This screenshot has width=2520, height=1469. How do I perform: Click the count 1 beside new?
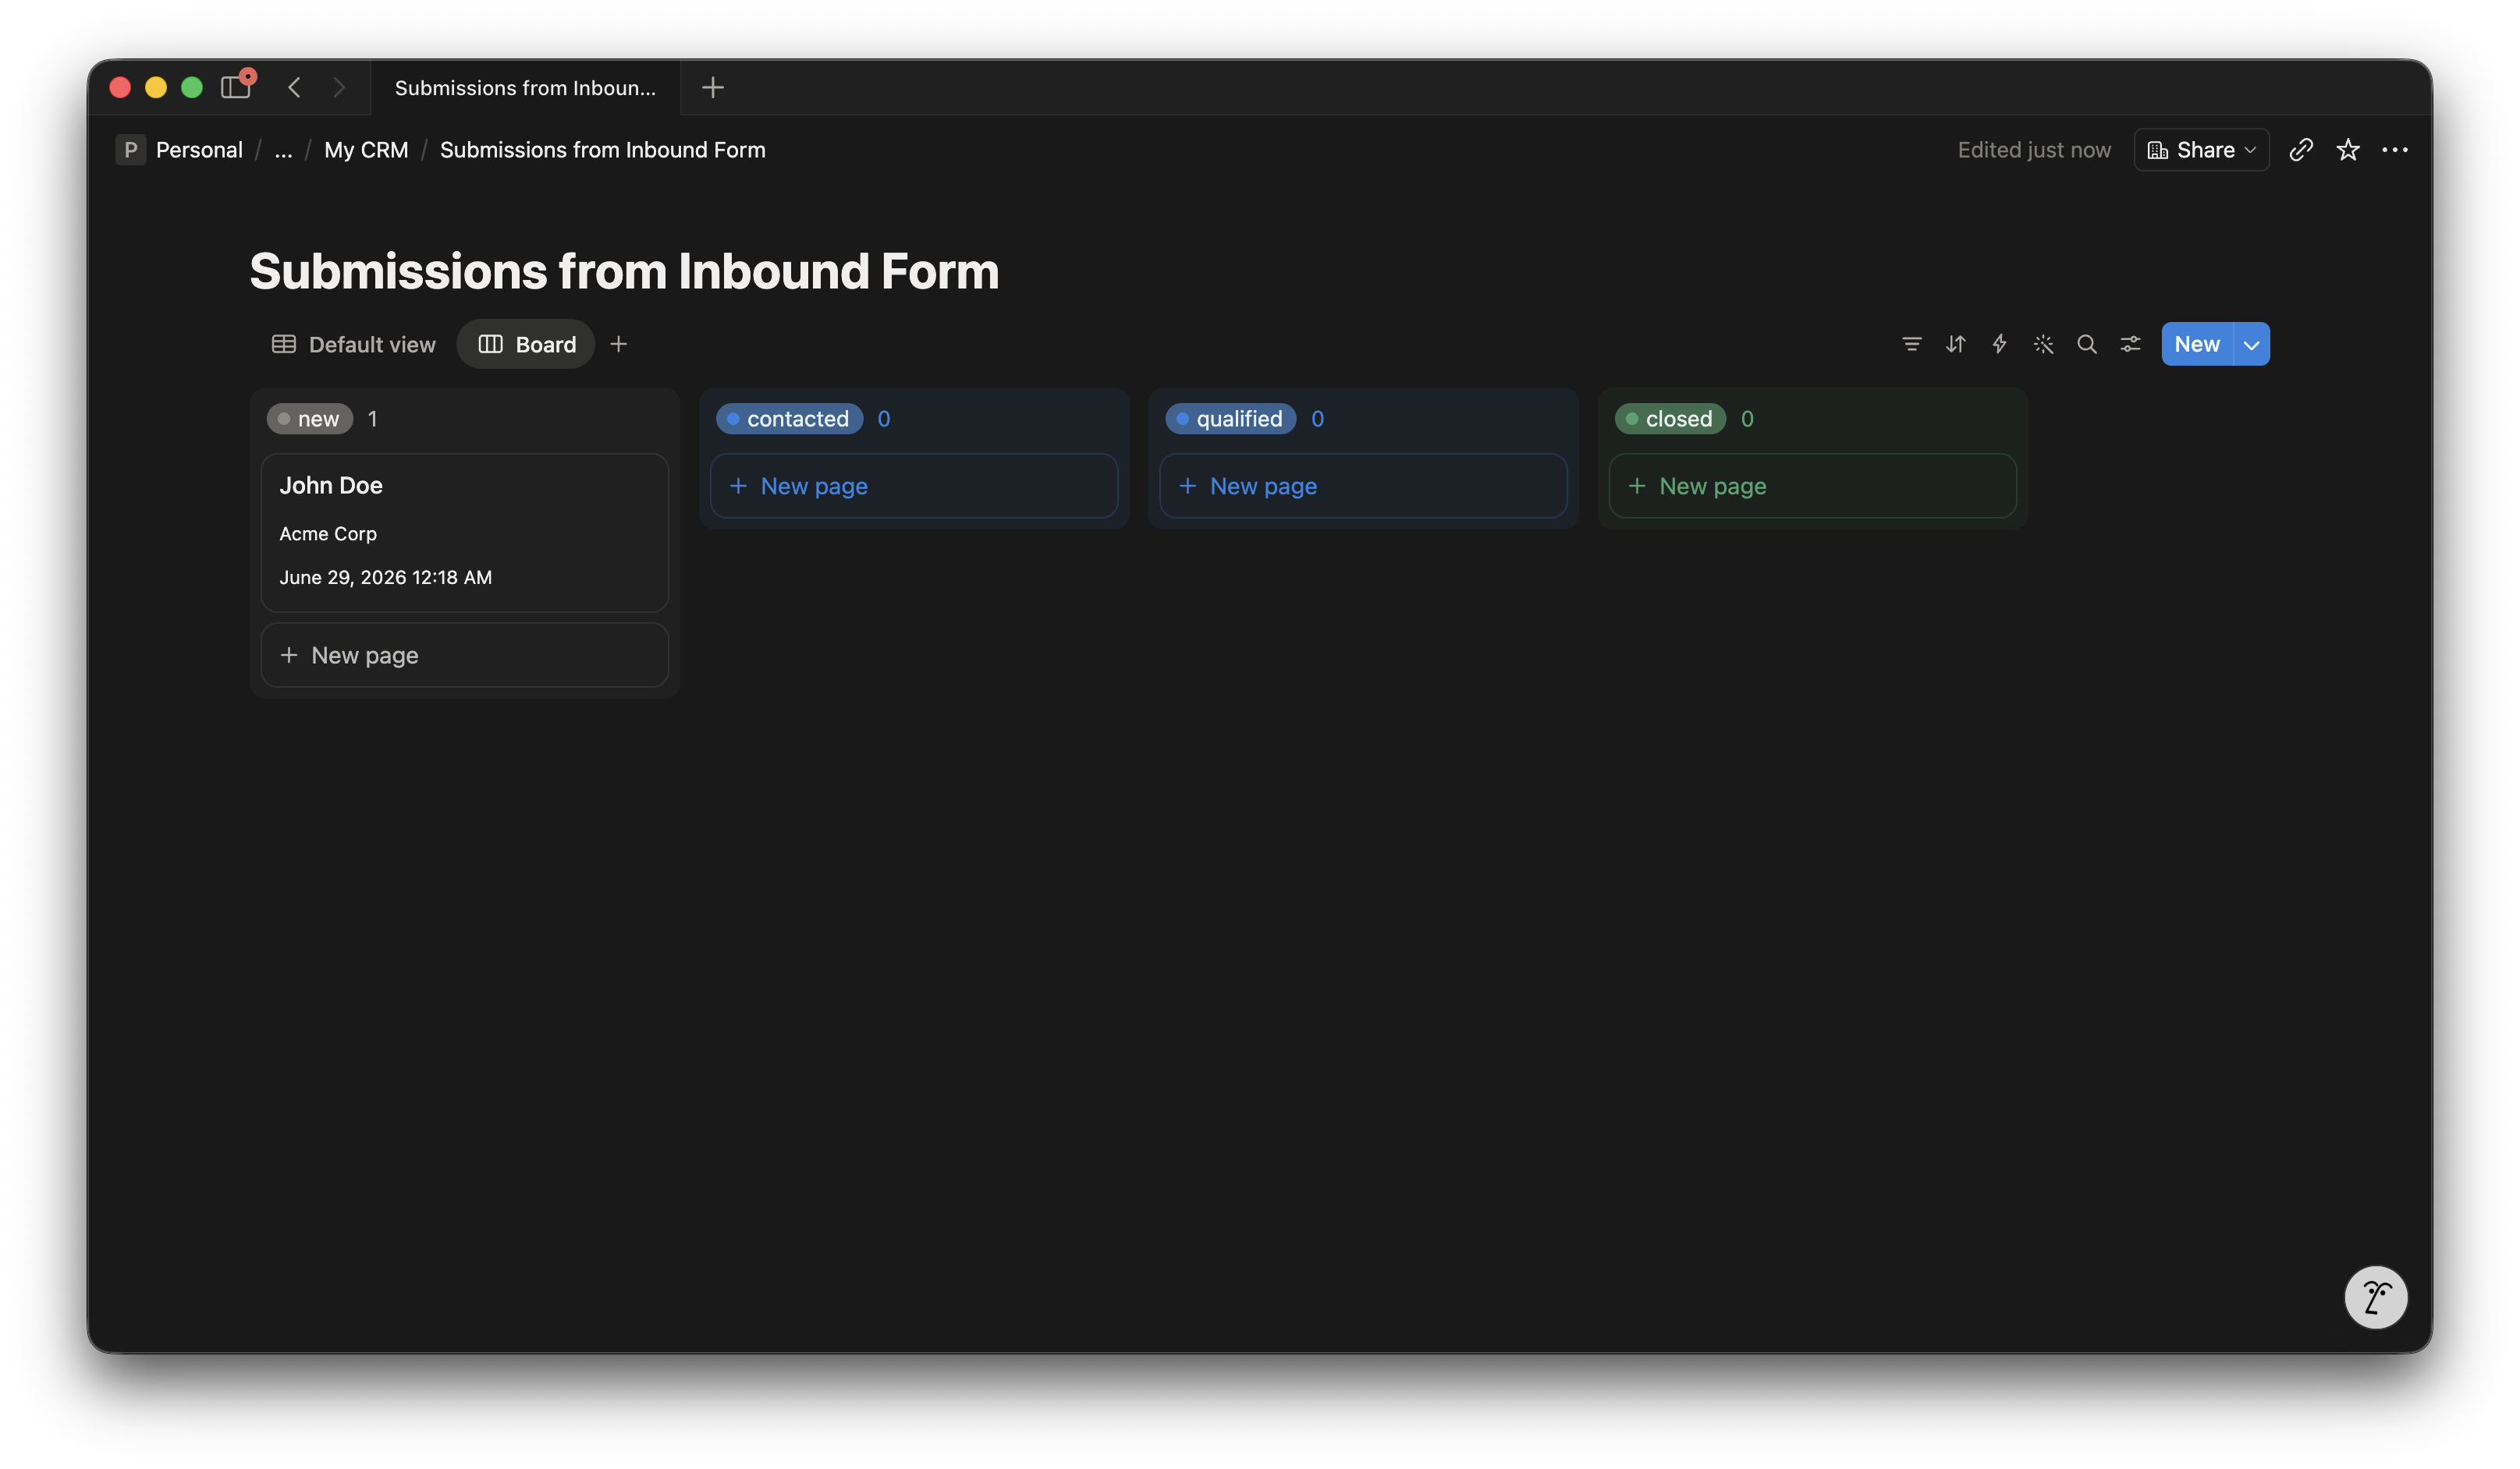(373, 419)
